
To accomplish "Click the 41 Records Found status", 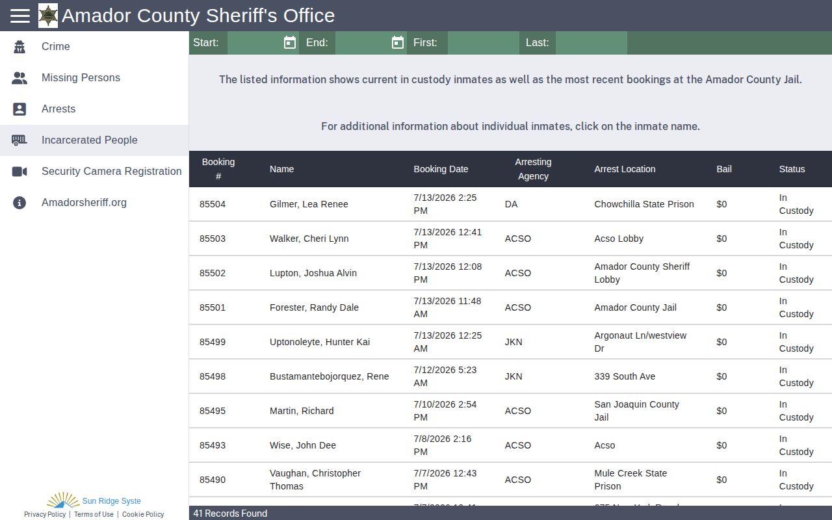I will (230, 513).
